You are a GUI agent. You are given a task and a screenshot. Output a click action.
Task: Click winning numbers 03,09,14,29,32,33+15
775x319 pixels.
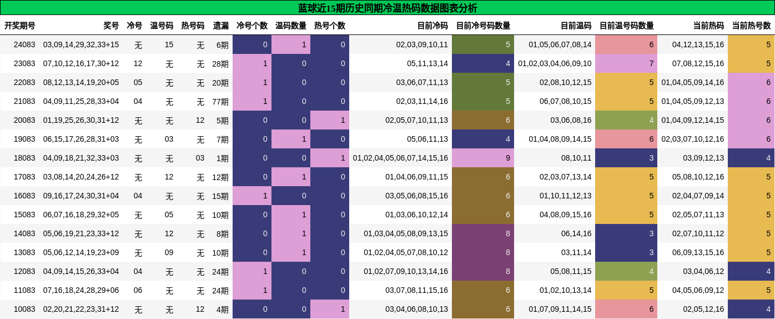click(x=81, y=44)
